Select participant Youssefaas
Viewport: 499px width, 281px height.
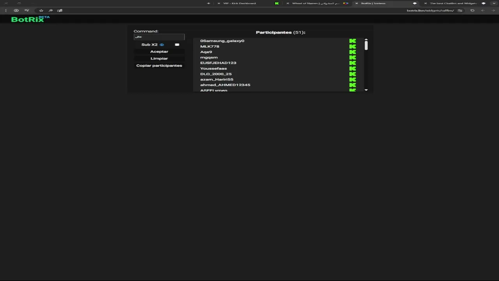pos(214,68)
